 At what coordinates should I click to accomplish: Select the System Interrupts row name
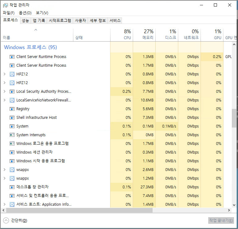pos(31,135)
